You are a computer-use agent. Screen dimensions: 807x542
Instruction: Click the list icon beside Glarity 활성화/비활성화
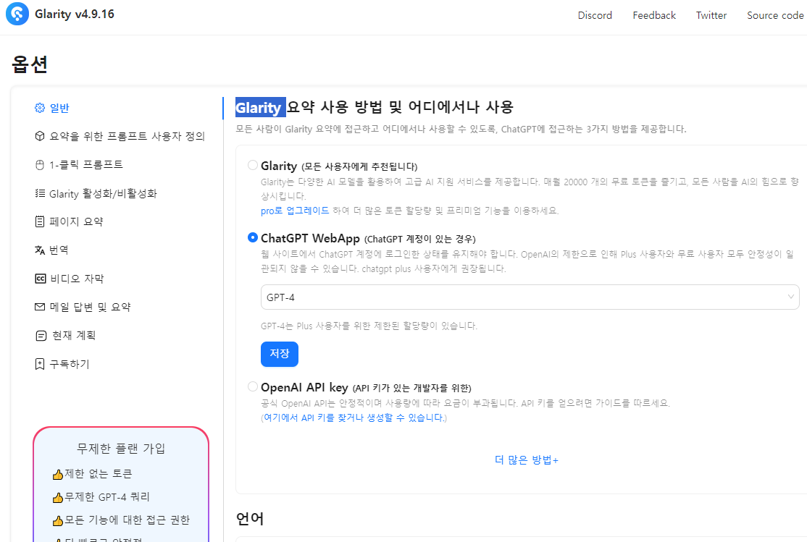40,193
